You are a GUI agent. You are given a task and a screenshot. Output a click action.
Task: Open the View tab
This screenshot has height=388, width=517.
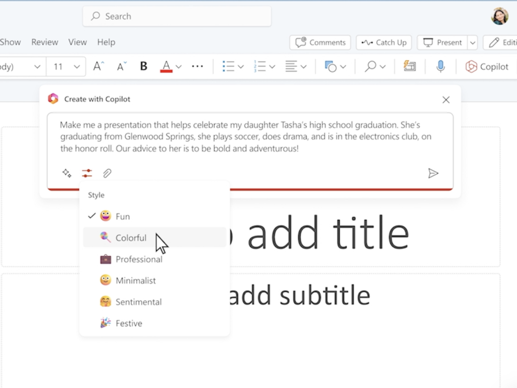pos(77,42)
